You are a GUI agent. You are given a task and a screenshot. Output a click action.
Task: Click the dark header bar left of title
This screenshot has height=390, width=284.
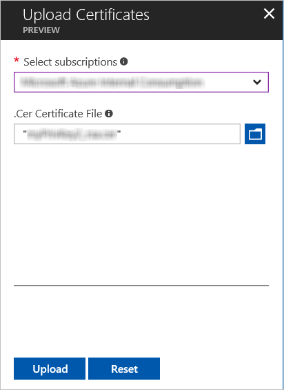(x=12, y=20)
